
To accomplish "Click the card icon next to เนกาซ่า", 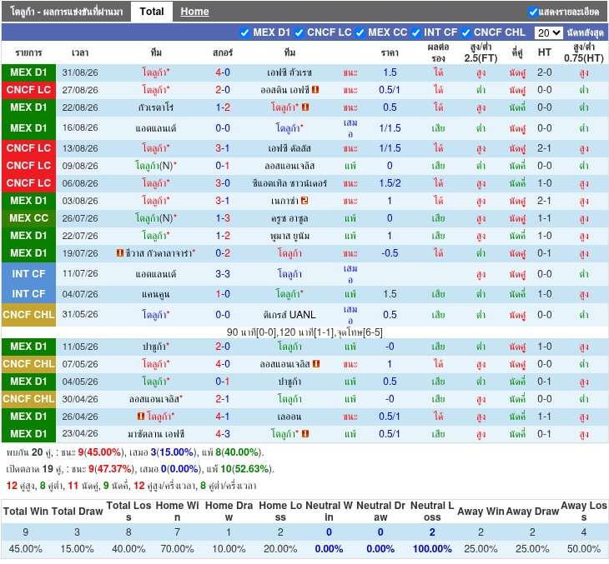I will click(304, 201).
